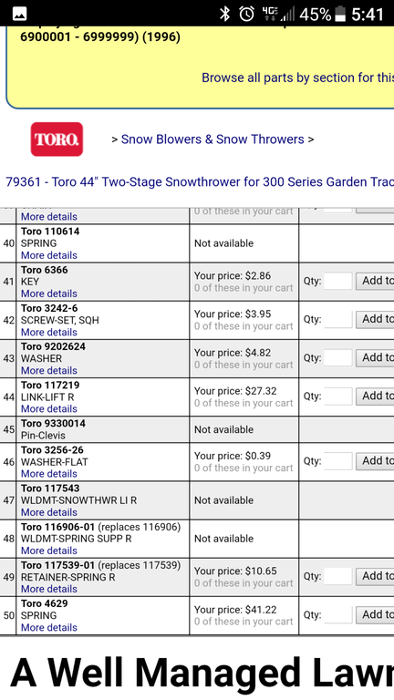Open the 79361 Toro 44" Snowthrower link
Viewport: 394px width, 700px height.
(200, 182)
